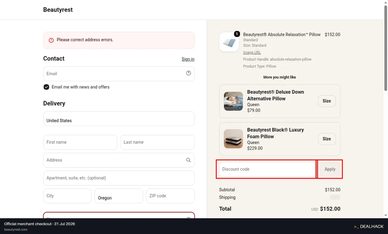Screen dimensions: 388x234
Task: Open the Image URL link
Action: (252, 53)
